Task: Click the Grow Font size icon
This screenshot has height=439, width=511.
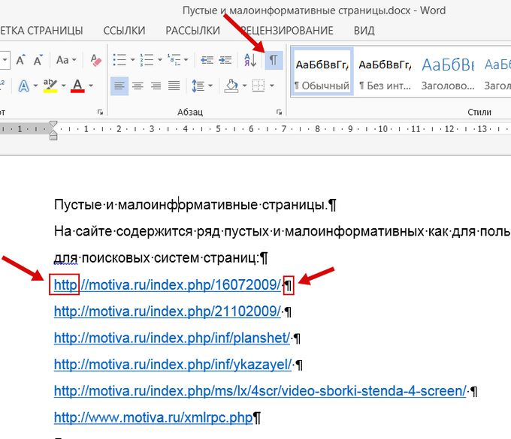Action: coord(20,59)
